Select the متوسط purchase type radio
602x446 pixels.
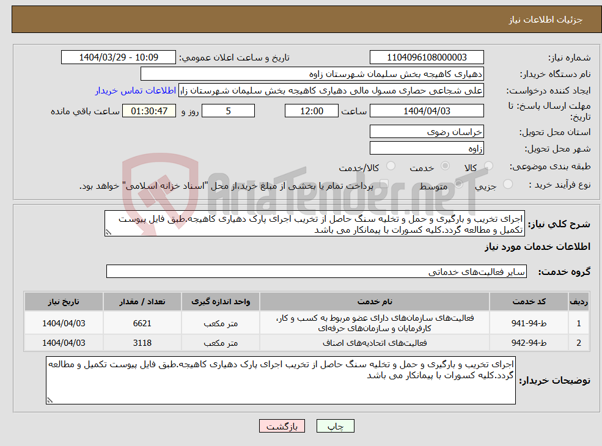click(x=458, y=185)
